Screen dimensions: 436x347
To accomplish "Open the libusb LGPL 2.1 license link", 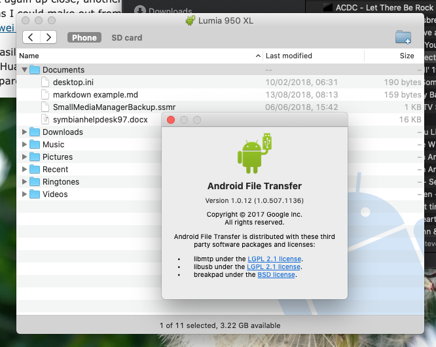I will pyautogui.click(x=274, y=266).
